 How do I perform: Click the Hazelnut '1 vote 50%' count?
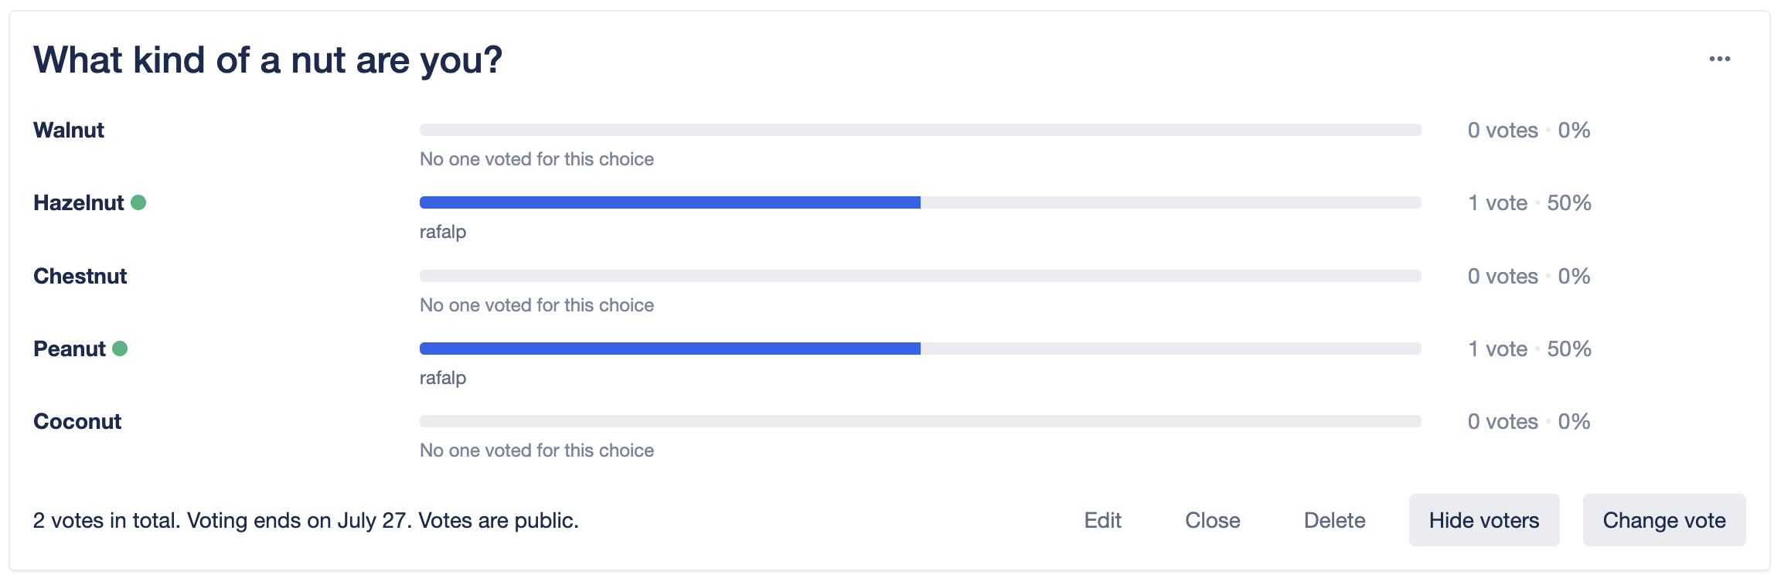[x=1529, y=202]
